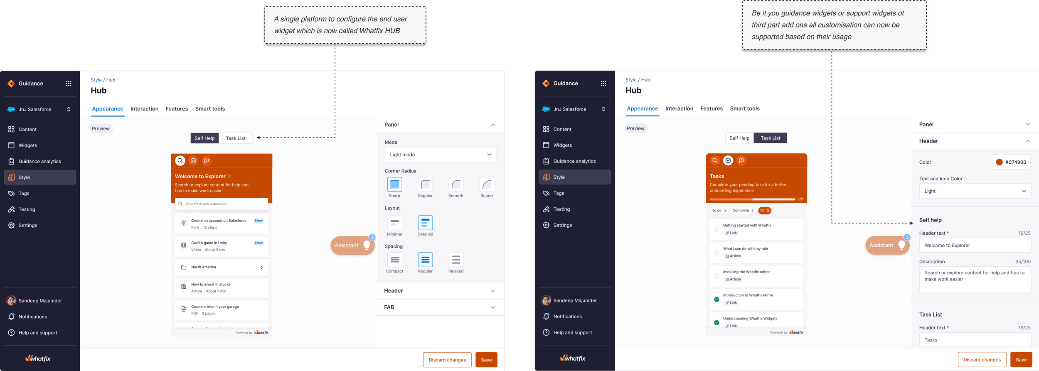Click the chat icon in the Tasks widget preview
The image size is (1039, 371).
pyautogui.click(x=741, y=160)
